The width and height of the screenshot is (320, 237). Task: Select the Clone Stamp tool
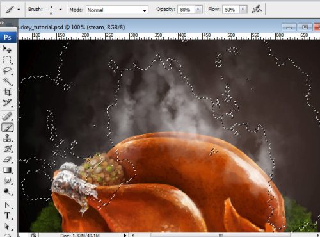(7, 138)
